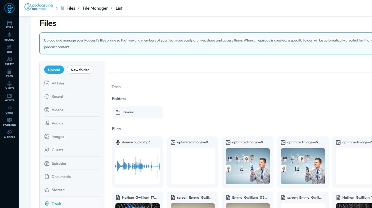Open the RECORD microphone section
This screenshot has width=372, height=208.
click(9, 37)
